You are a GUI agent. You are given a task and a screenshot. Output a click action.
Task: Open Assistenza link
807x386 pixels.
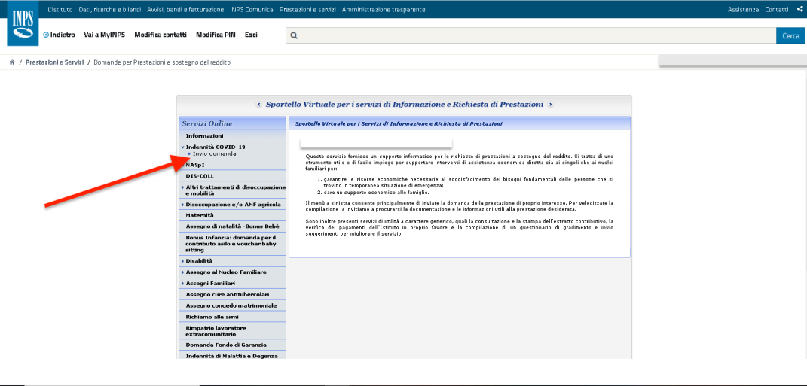pos(743,9)
